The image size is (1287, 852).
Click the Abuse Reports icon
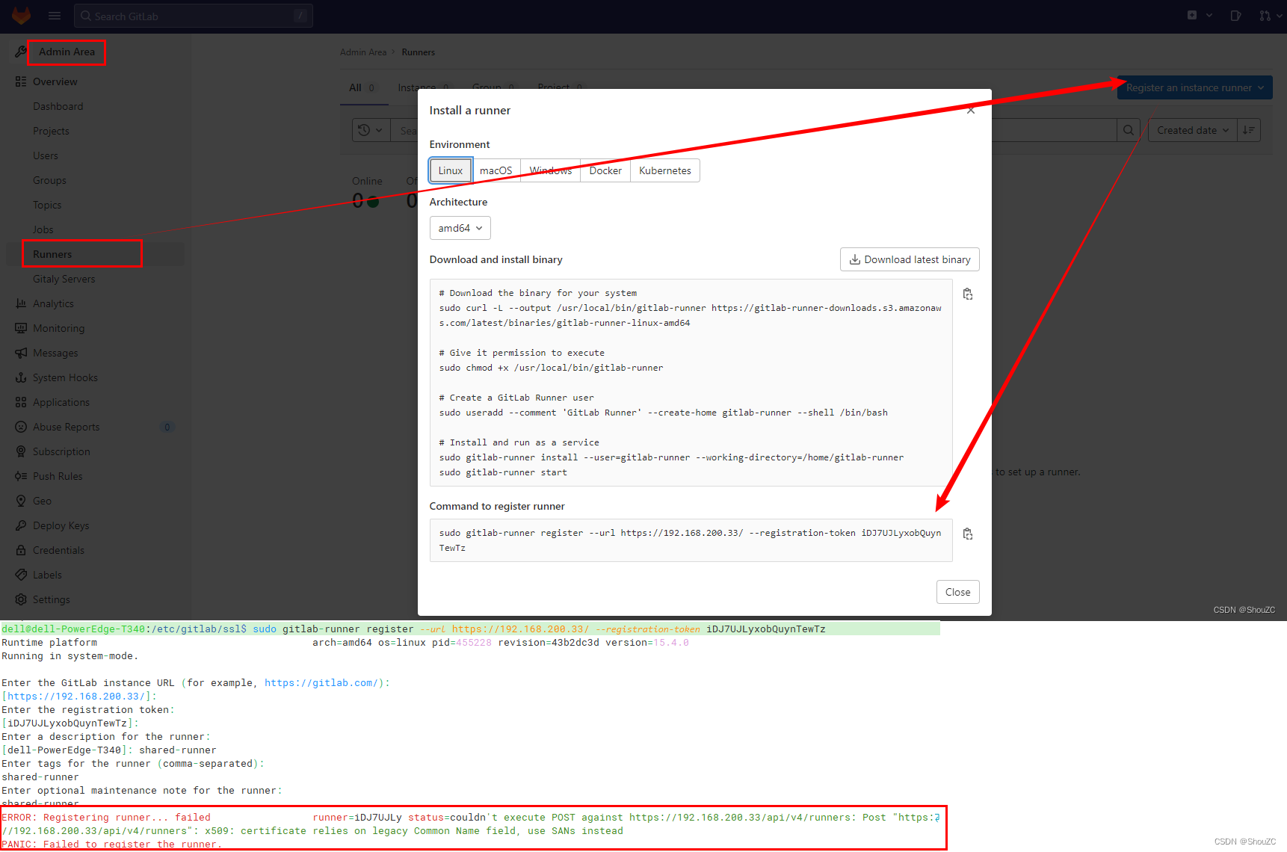pyautogui.click(x=21, y=427)
